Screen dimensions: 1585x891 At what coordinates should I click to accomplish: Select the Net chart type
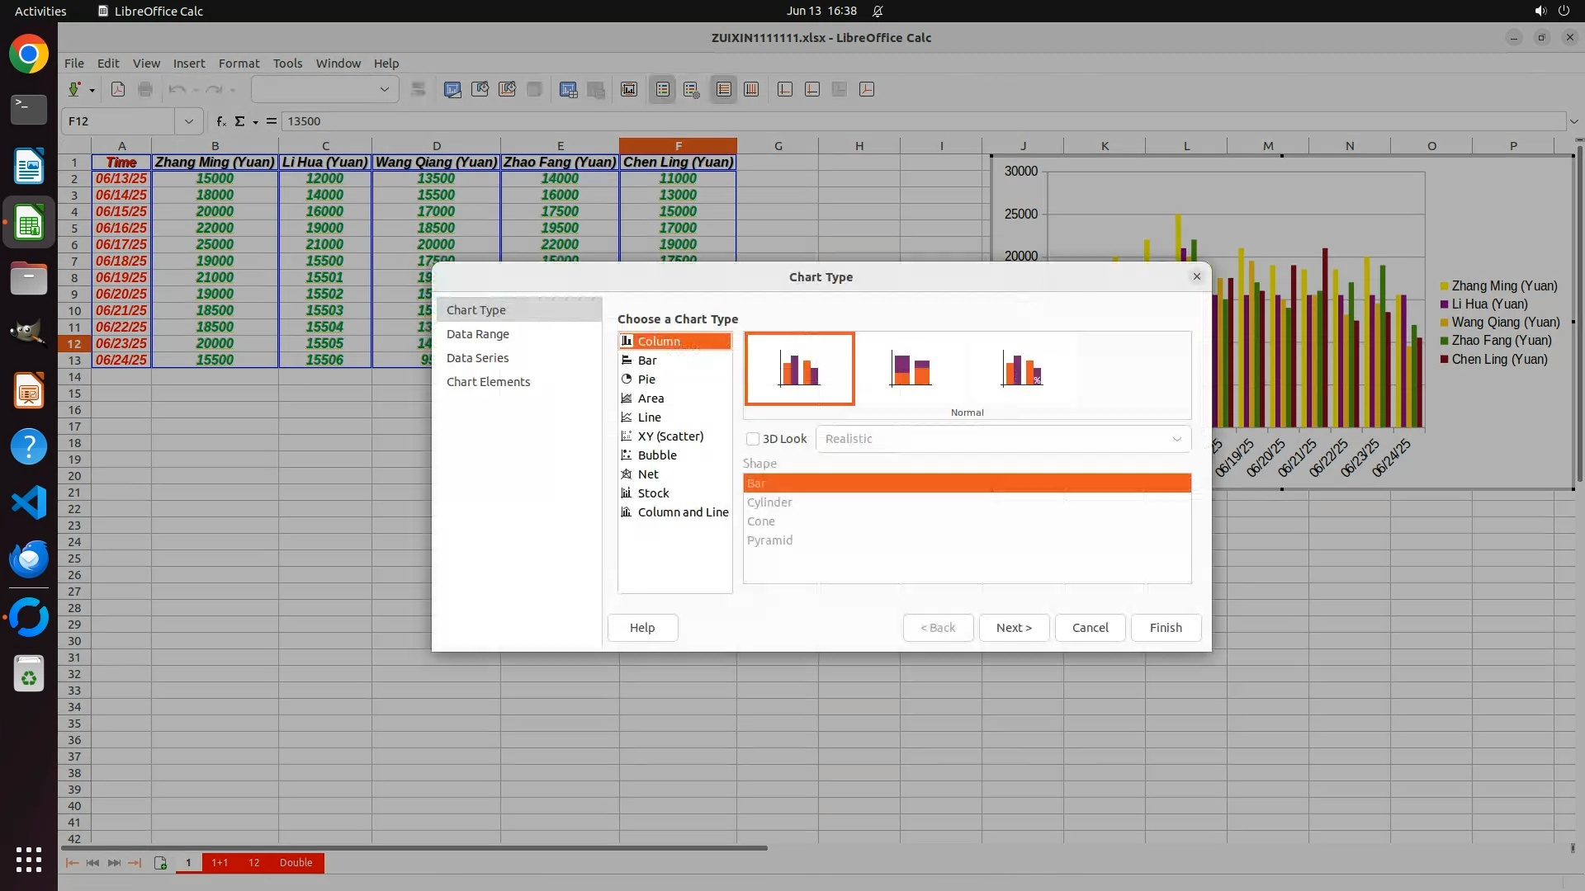tap(647, 474)
